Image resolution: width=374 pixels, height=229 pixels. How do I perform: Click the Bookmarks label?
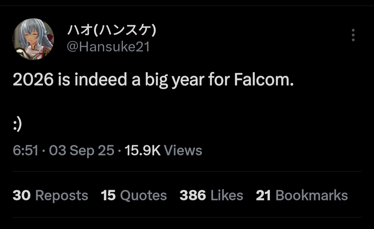pos(311,195)
